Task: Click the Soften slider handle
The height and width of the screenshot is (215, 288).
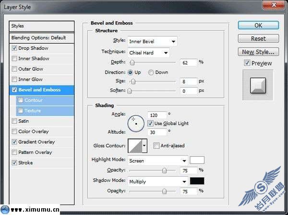Action: (130, 91)
